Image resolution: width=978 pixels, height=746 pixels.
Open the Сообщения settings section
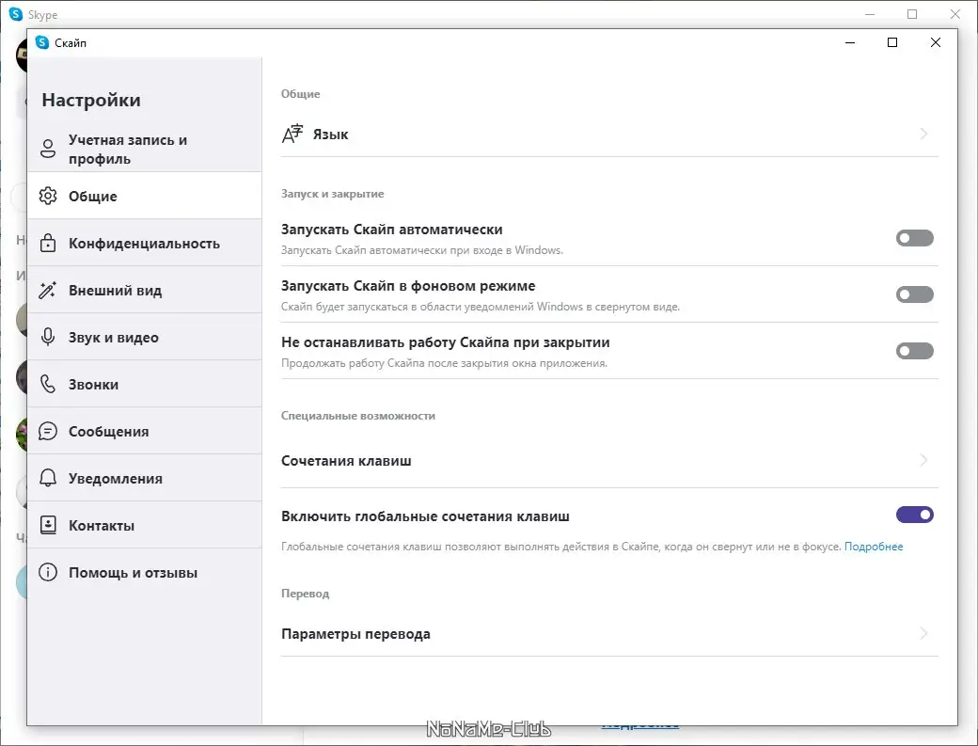pyautogui.click(x=144, y=431)
